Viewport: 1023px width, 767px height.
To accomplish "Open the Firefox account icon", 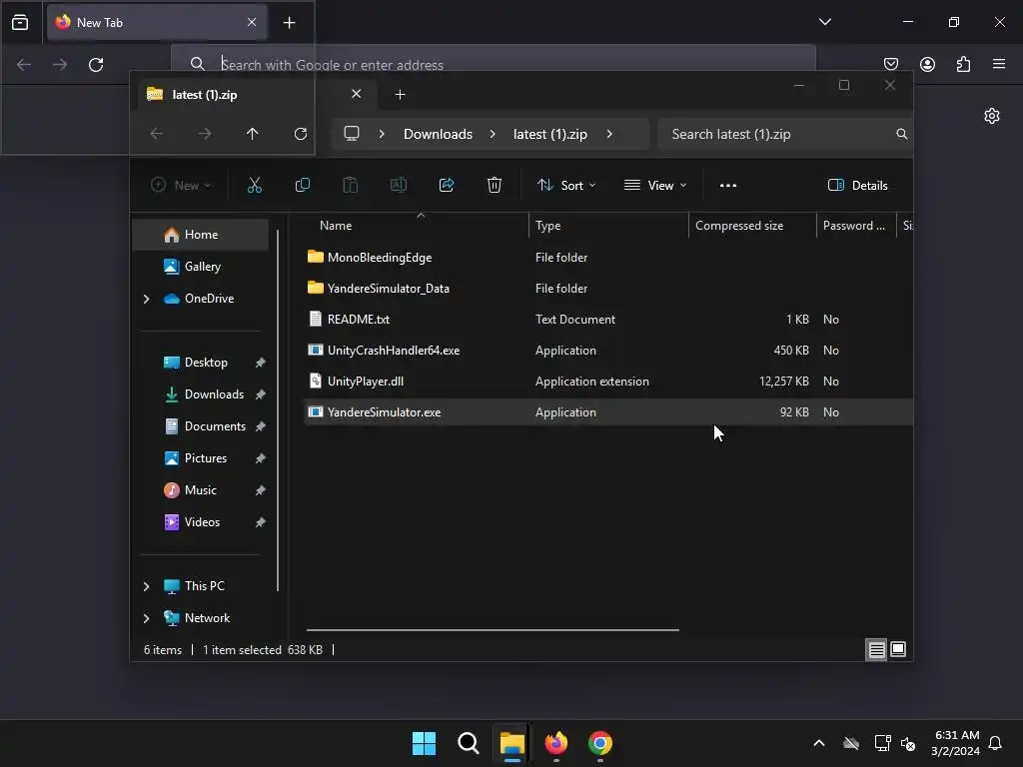I will pos(927,64).
